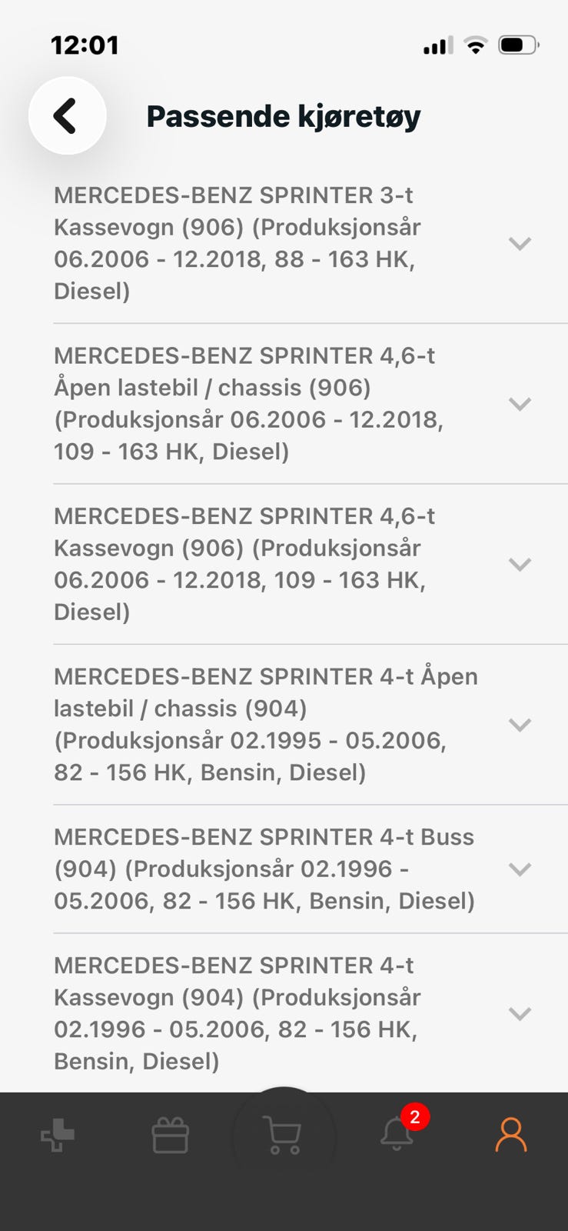Tap the cellular signal bars icon
The image size is (568, 1231).
[437, 45]
